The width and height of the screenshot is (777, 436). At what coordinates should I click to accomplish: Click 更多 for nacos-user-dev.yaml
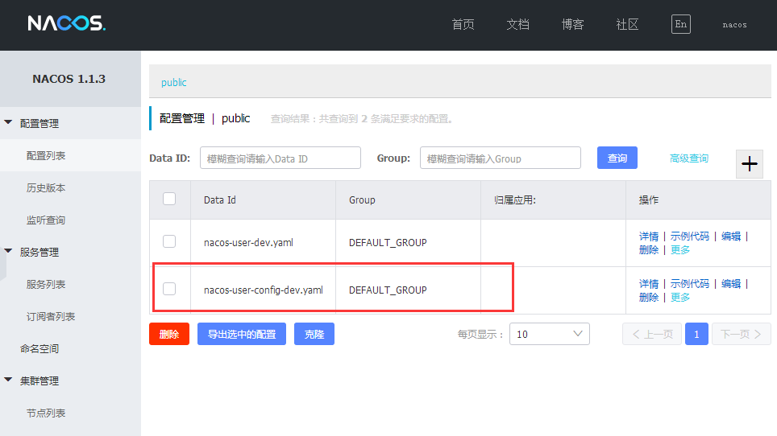point(680,249)
